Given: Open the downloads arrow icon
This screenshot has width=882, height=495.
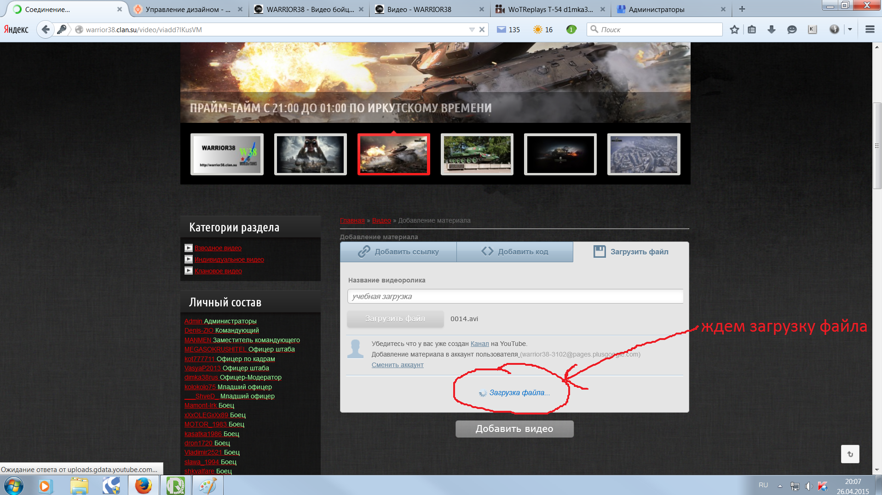Looking at the screenshot, I should click(x=772, y=29).
